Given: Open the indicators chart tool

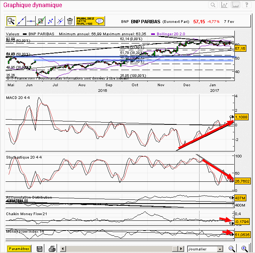Looking at the screenshot, I should pyautogui.click(x=40, y=21).
